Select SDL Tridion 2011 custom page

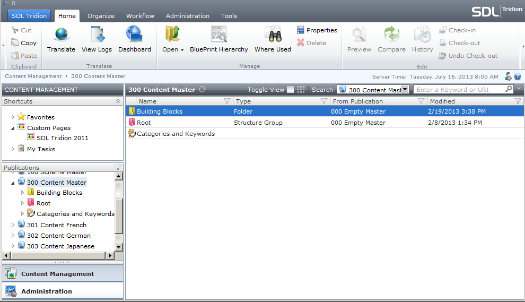[62, 138]
